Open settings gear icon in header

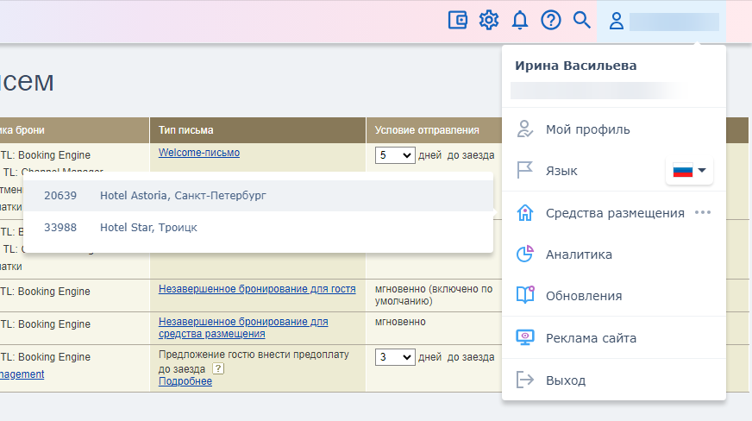(489, 21)
